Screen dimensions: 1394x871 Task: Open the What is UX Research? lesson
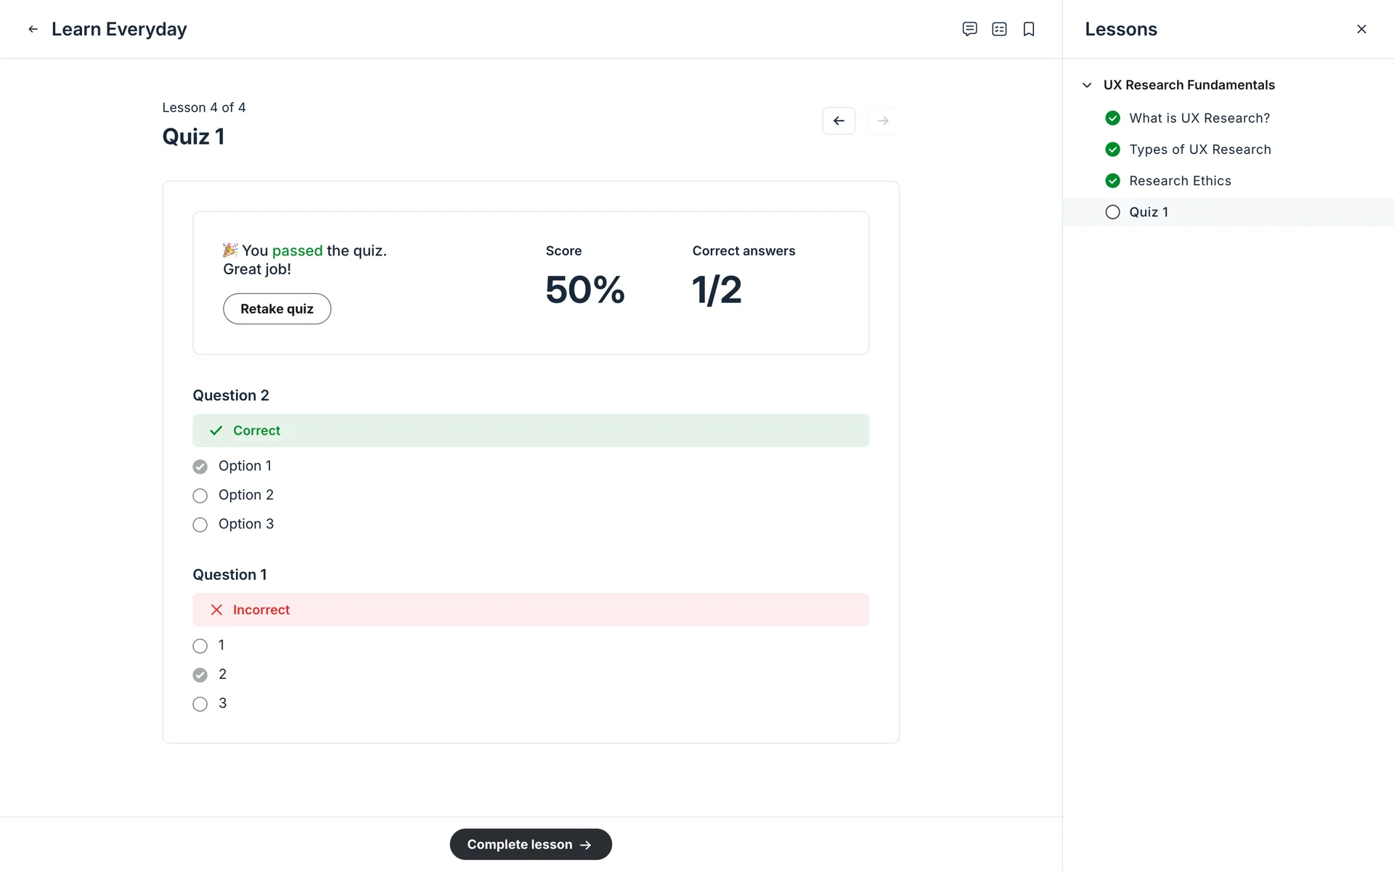pos(1199,118)
